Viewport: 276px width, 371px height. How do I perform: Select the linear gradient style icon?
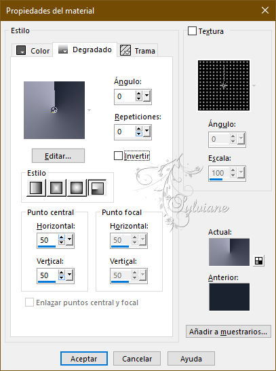[36, 188]
